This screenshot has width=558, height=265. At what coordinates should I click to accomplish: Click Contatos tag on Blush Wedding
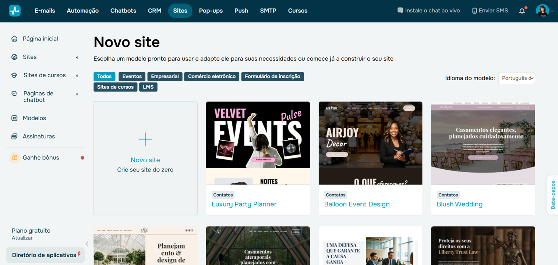[x=448, y=195]
